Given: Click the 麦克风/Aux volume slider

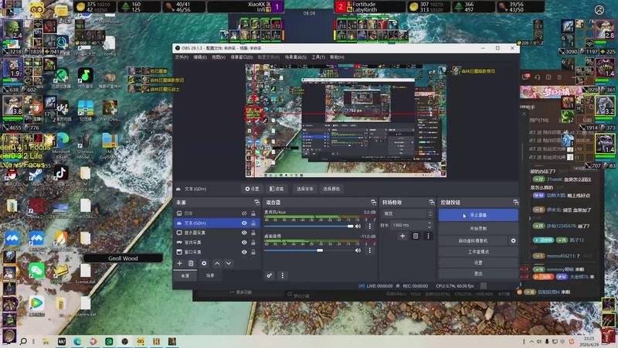Looking at the screenshot, I should [309, 226].
